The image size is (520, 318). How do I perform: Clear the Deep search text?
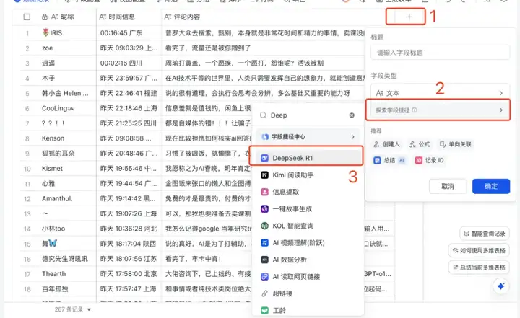(x=352, y=115)
